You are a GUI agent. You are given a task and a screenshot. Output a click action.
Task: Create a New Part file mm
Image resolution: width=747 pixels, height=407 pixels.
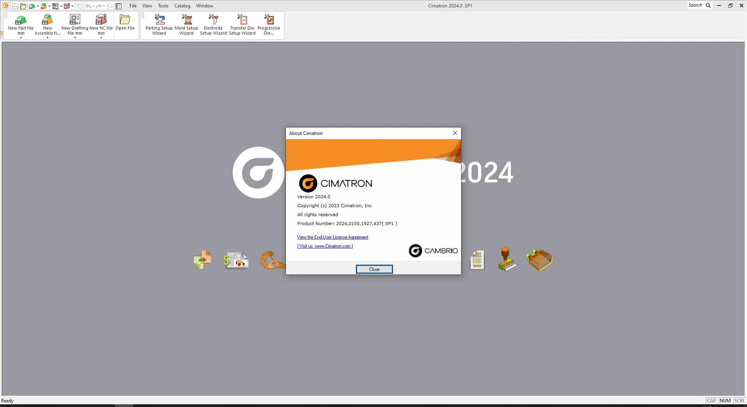click(21, 24)
